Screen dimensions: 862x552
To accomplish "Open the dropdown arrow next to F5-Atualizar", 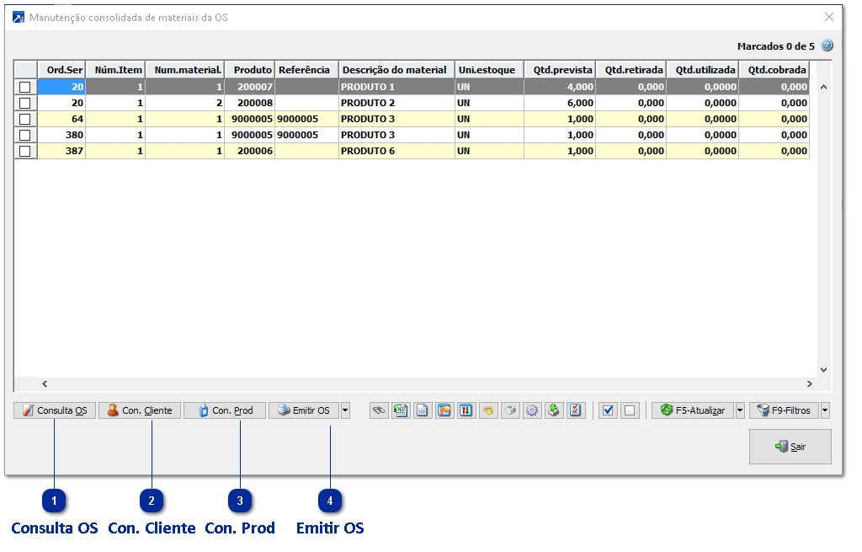I will [x=740, y=410].
